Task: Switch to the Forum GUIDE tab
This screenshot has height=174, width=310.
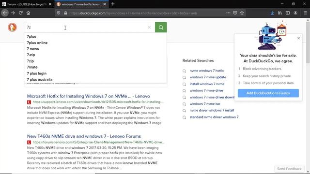Action: (25, 4)
